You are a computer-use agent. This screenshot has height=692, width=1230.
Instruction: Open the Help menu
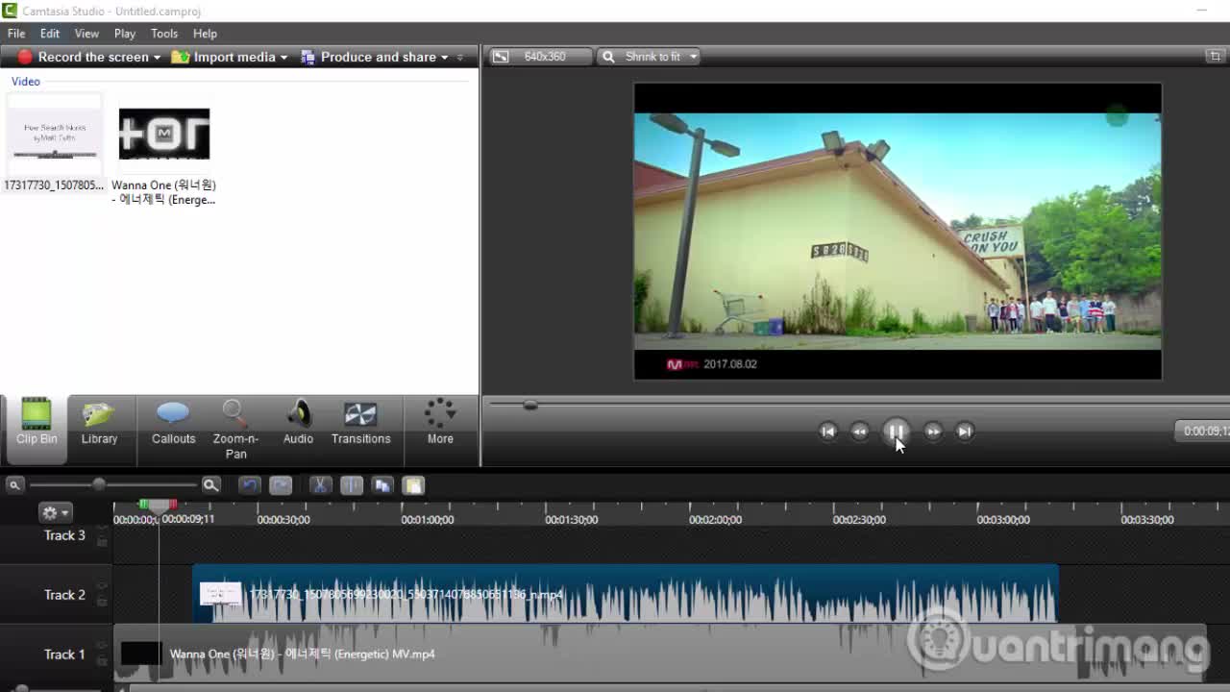(x=205, y=34)
